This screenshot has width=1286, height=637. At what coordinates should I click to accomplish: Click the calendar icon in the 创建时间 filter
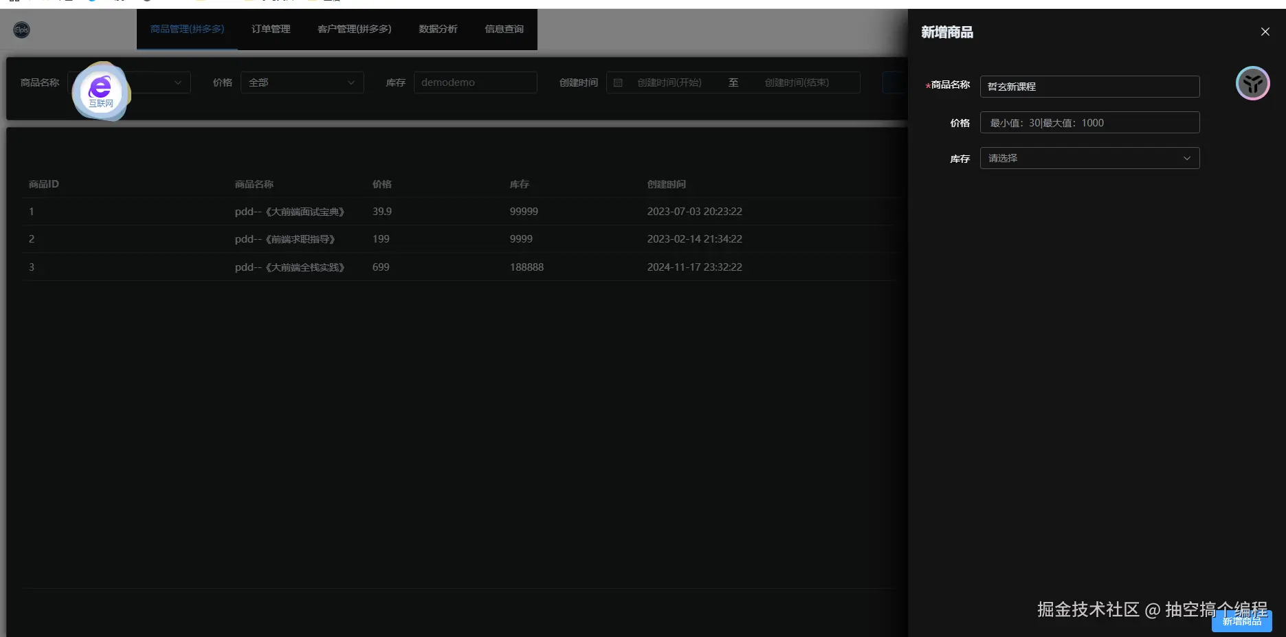point(618,82)
